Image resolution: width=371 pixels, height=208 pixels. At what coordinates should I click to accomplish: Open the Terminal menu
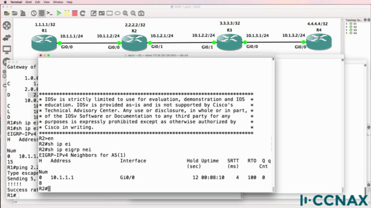pos(16,2)
